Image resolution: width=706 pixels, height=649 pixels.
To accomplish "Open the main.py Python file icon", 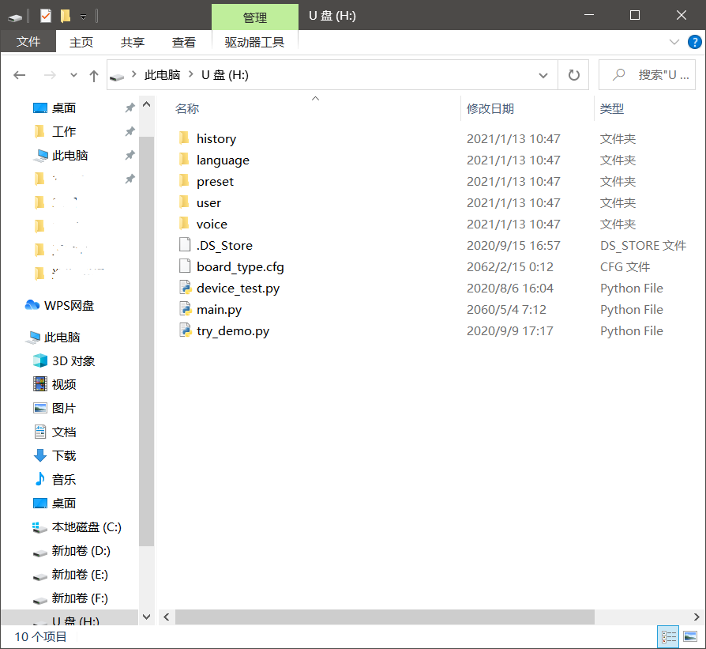I will coord(185,309).
